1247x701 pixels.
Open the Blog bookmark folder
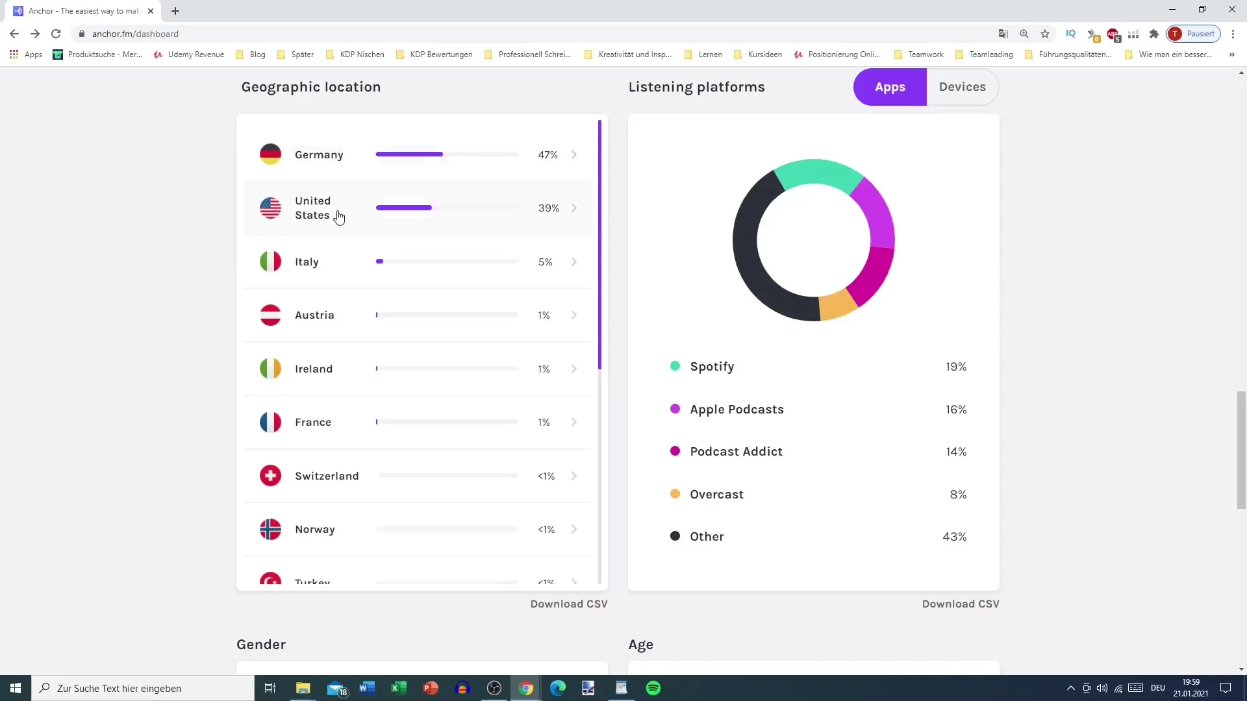251,55
